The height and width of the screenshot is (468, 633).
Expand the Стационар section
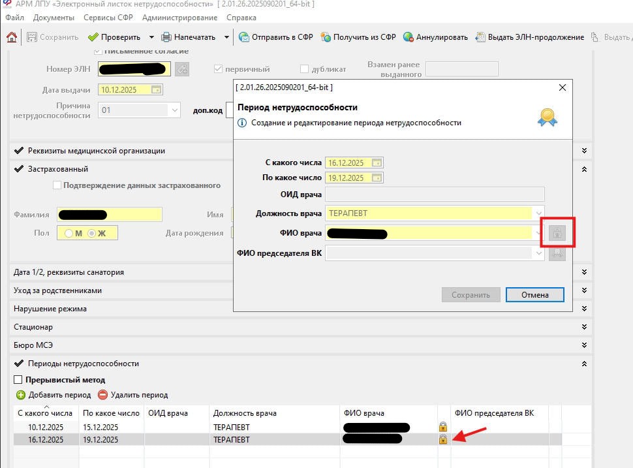583,327
